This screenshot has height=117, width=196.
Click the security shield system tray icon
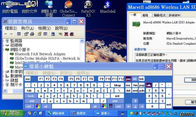pos(131,113)
